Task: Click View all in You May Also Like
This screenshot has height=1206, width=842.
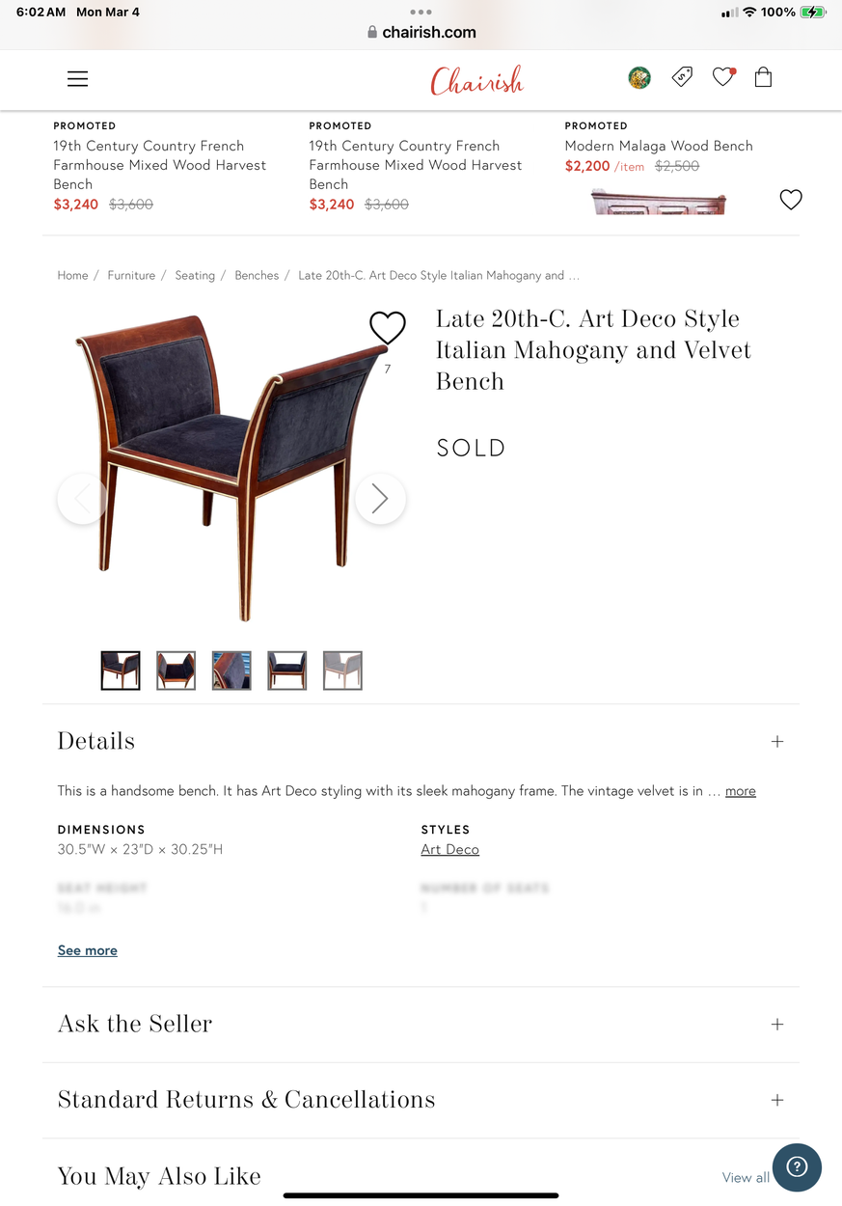Action: 746,1178
